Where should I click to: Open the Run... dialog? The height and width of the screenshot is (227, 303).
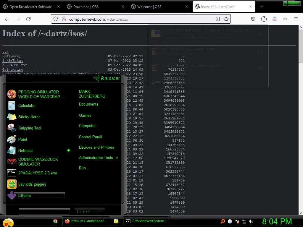(84, 168)
